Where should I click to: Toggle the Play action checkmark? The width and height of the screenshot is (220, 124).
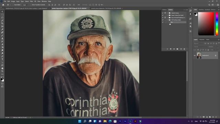163,22
